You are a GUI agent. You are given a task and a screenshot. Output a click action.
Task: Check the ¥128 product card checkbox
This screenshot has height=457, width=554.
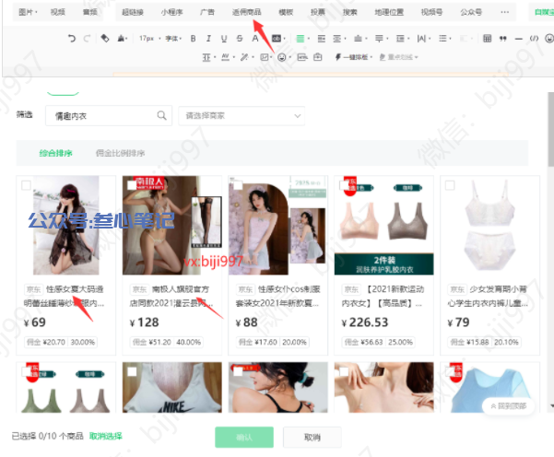point(132,184)
